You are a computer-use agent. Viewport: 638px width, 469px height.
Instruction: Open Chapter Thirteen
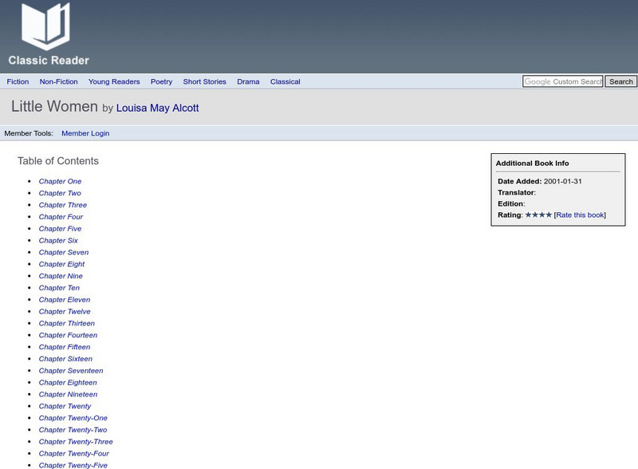pyautogui.click(x=67, y=323)
